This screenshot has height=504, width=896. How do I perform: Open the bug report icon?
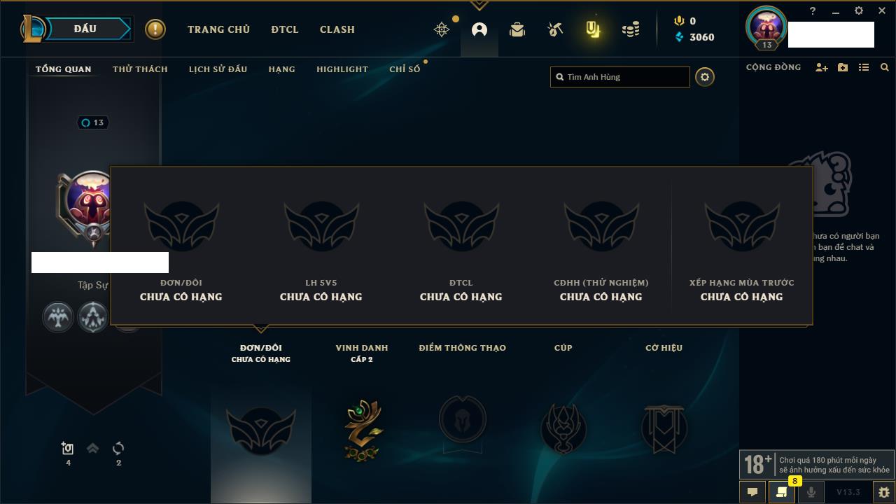(x=884, y=492)
